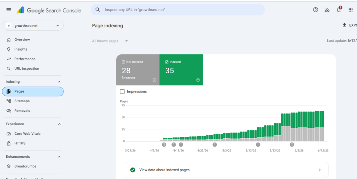Open the indexed pages data chevron arrow
The height and width of the screenshot is (179, 357).
(320, 170)
